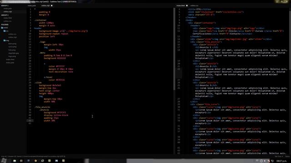The image size is (291, 163).
Task: Collapse the css folder in sidebar
Action: (6, 31)
